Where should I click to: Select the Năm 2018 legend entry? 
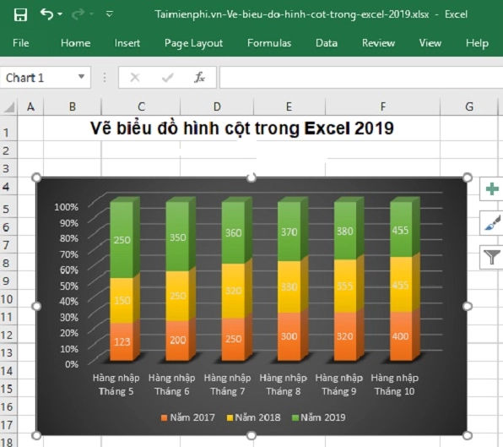[x=253, y=417]
